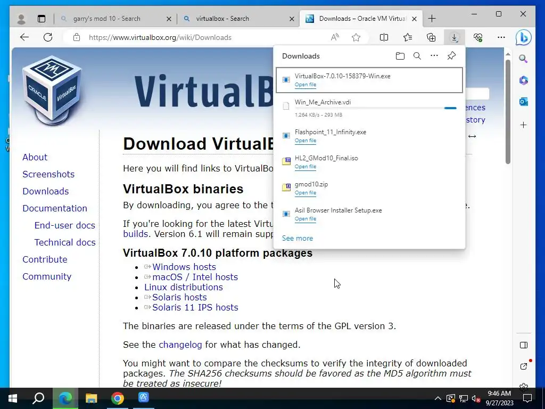The height and width of the screenshot is (409, 545).
Task: Refresh the VirtualBox page
Action: [x=48, y=37]
